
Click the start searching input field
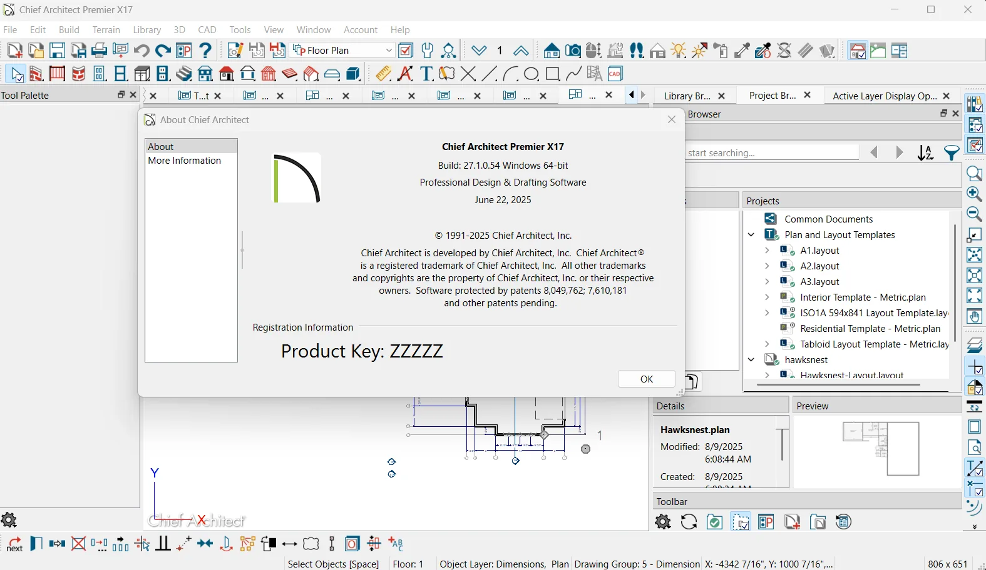(x=773, y=153)
